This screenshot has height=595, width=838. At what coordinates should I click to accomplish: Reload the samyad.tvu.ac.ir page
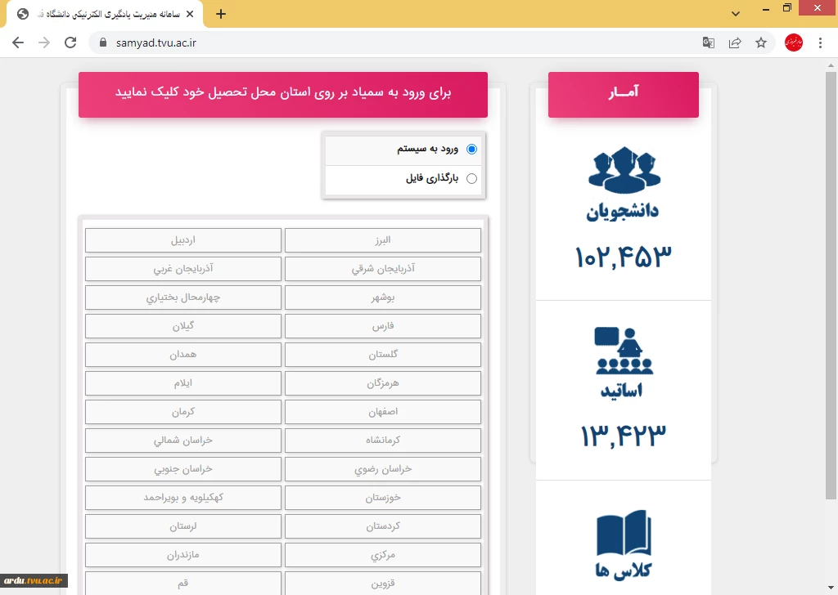click(70, 42)
